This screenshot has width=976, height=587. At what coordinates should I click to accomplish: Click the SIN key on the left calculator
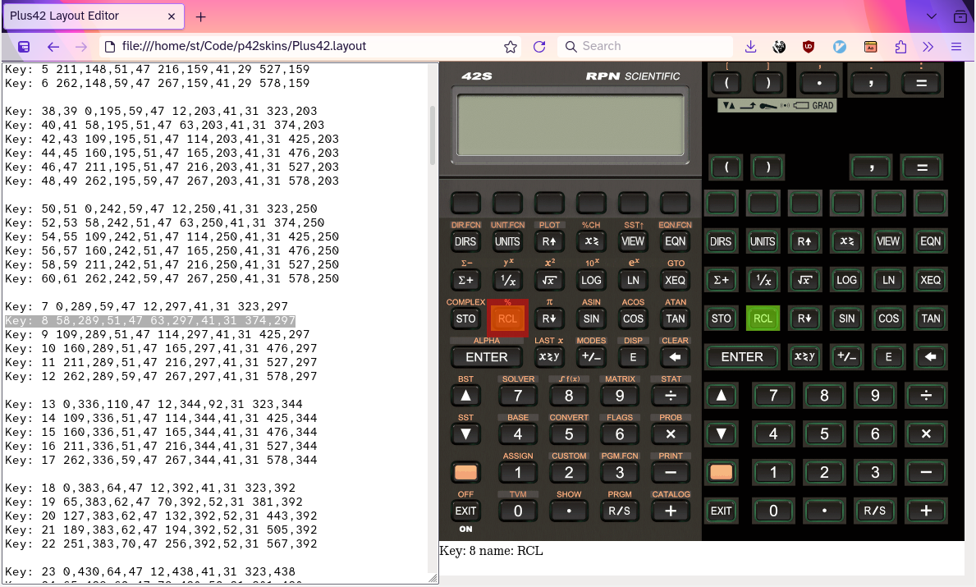point(591,319)
